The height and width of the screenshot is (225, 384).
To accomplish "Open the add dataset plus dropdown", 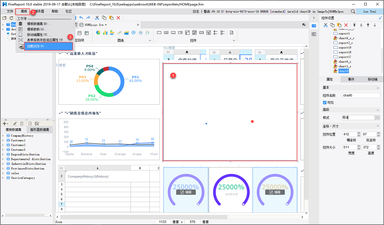I will (x=5, y=124).
